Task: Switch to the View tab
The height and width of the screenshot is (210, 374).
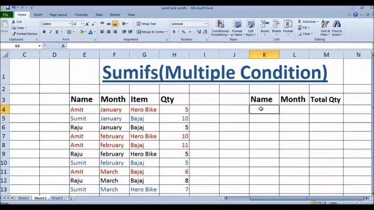Action: pyautogui.click(x=131, y=15)
